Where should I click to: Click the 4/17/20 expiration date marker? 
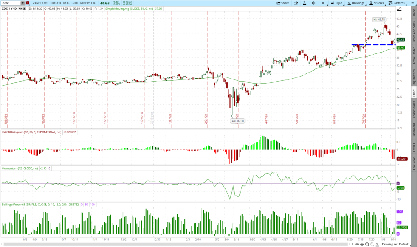coord(266,118)
